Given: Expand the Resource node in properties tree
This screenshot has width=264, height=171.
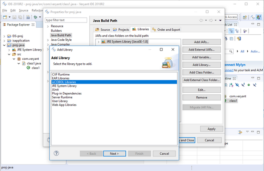Looking at the screenshot, I should pos(48,26).
